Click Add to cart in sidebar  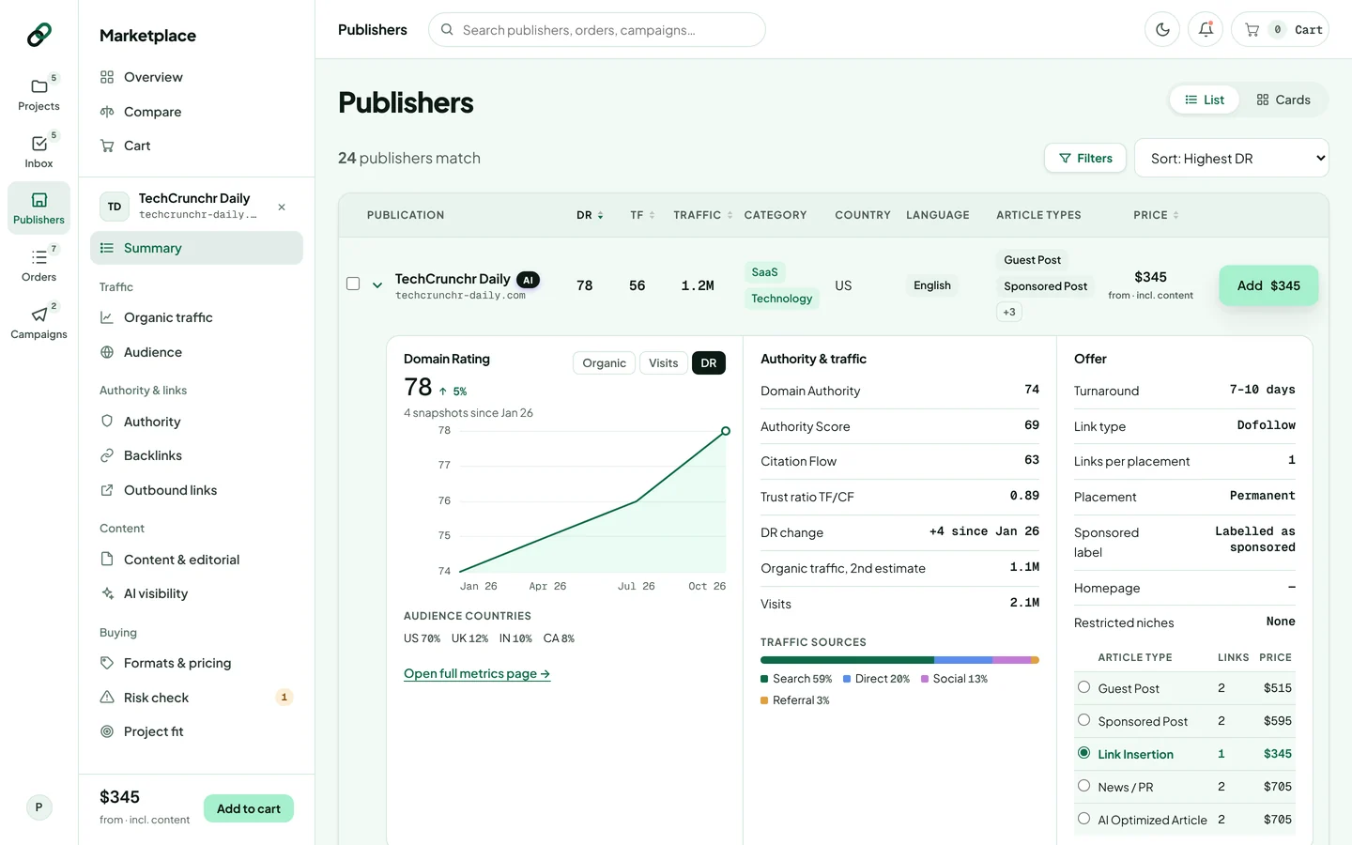(x=249, y=808)
